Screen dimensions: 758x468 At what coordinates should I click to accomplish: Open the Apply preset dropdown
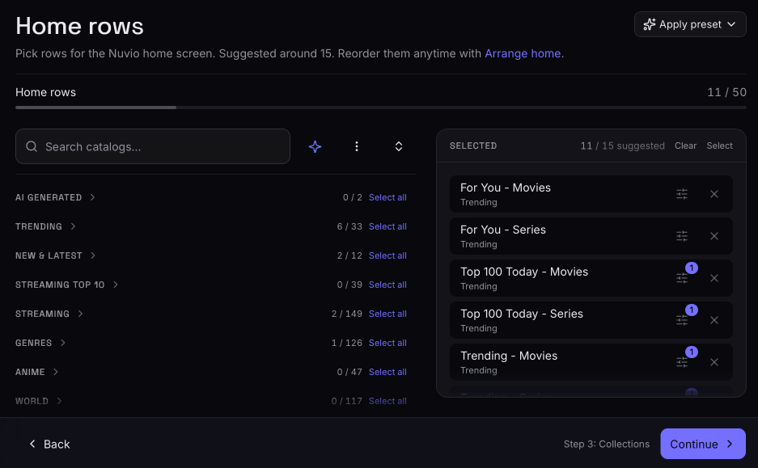690,24
